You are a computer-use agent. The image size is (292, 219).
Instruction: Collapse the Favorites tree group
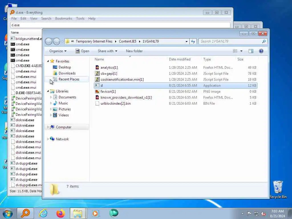pos(48,61)
